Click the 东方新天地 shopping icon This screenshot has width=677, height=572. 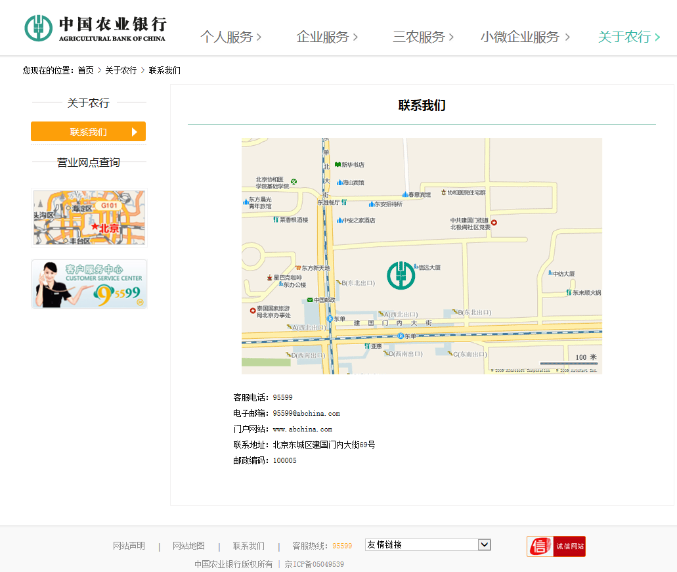pyautogui.click(x=298, y=268)
